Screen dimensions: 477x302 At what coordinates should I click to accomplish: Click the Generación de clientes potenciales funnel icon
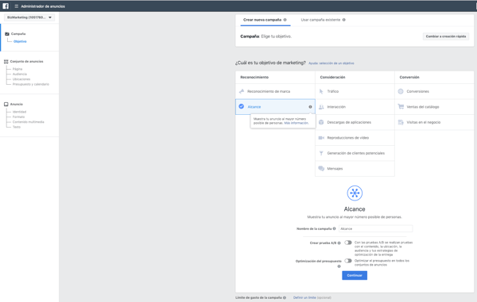pos(321,153)
